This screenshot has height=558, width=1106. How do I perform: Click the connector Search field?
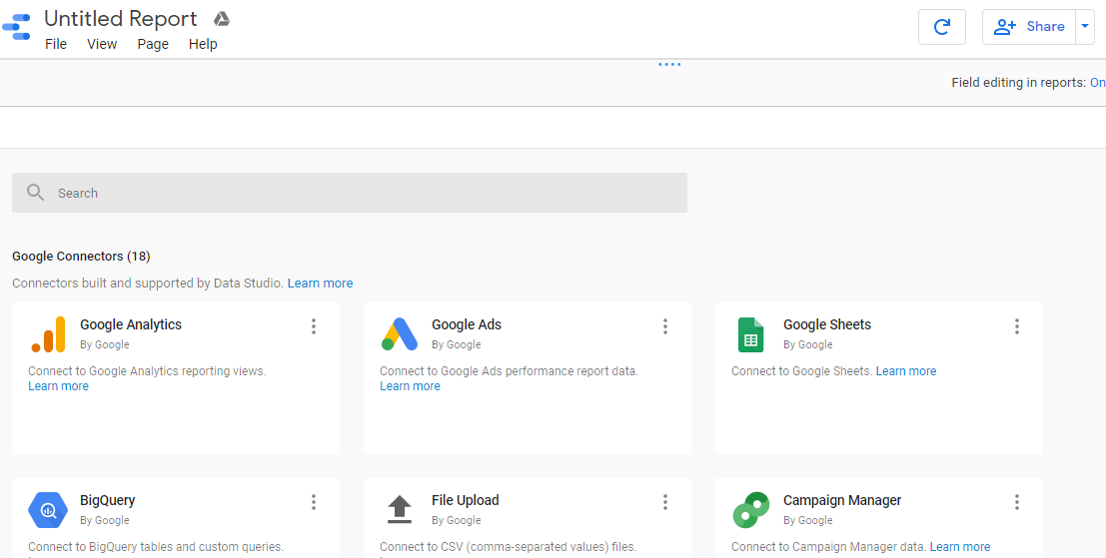350,193
